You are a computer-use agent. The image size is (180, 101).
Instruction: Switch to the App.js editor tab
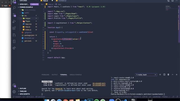pyautogui.click(x=46, y=1)
